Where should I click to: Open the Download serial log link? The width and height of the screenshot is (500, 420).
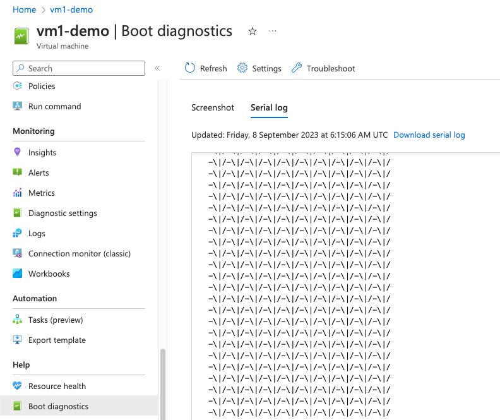(429, 135)
